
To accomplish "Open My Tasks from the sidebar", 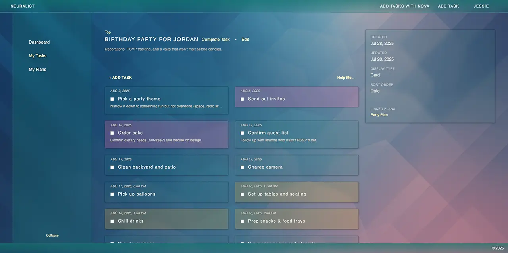I will point(37,55).
